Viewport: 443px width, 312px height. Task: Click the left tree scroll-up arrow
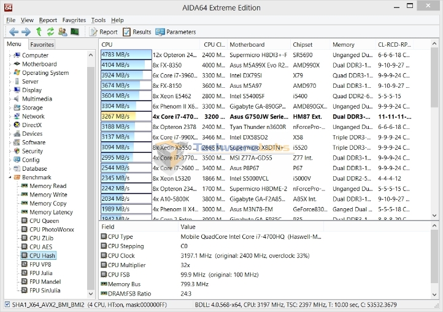coord(91,55)
